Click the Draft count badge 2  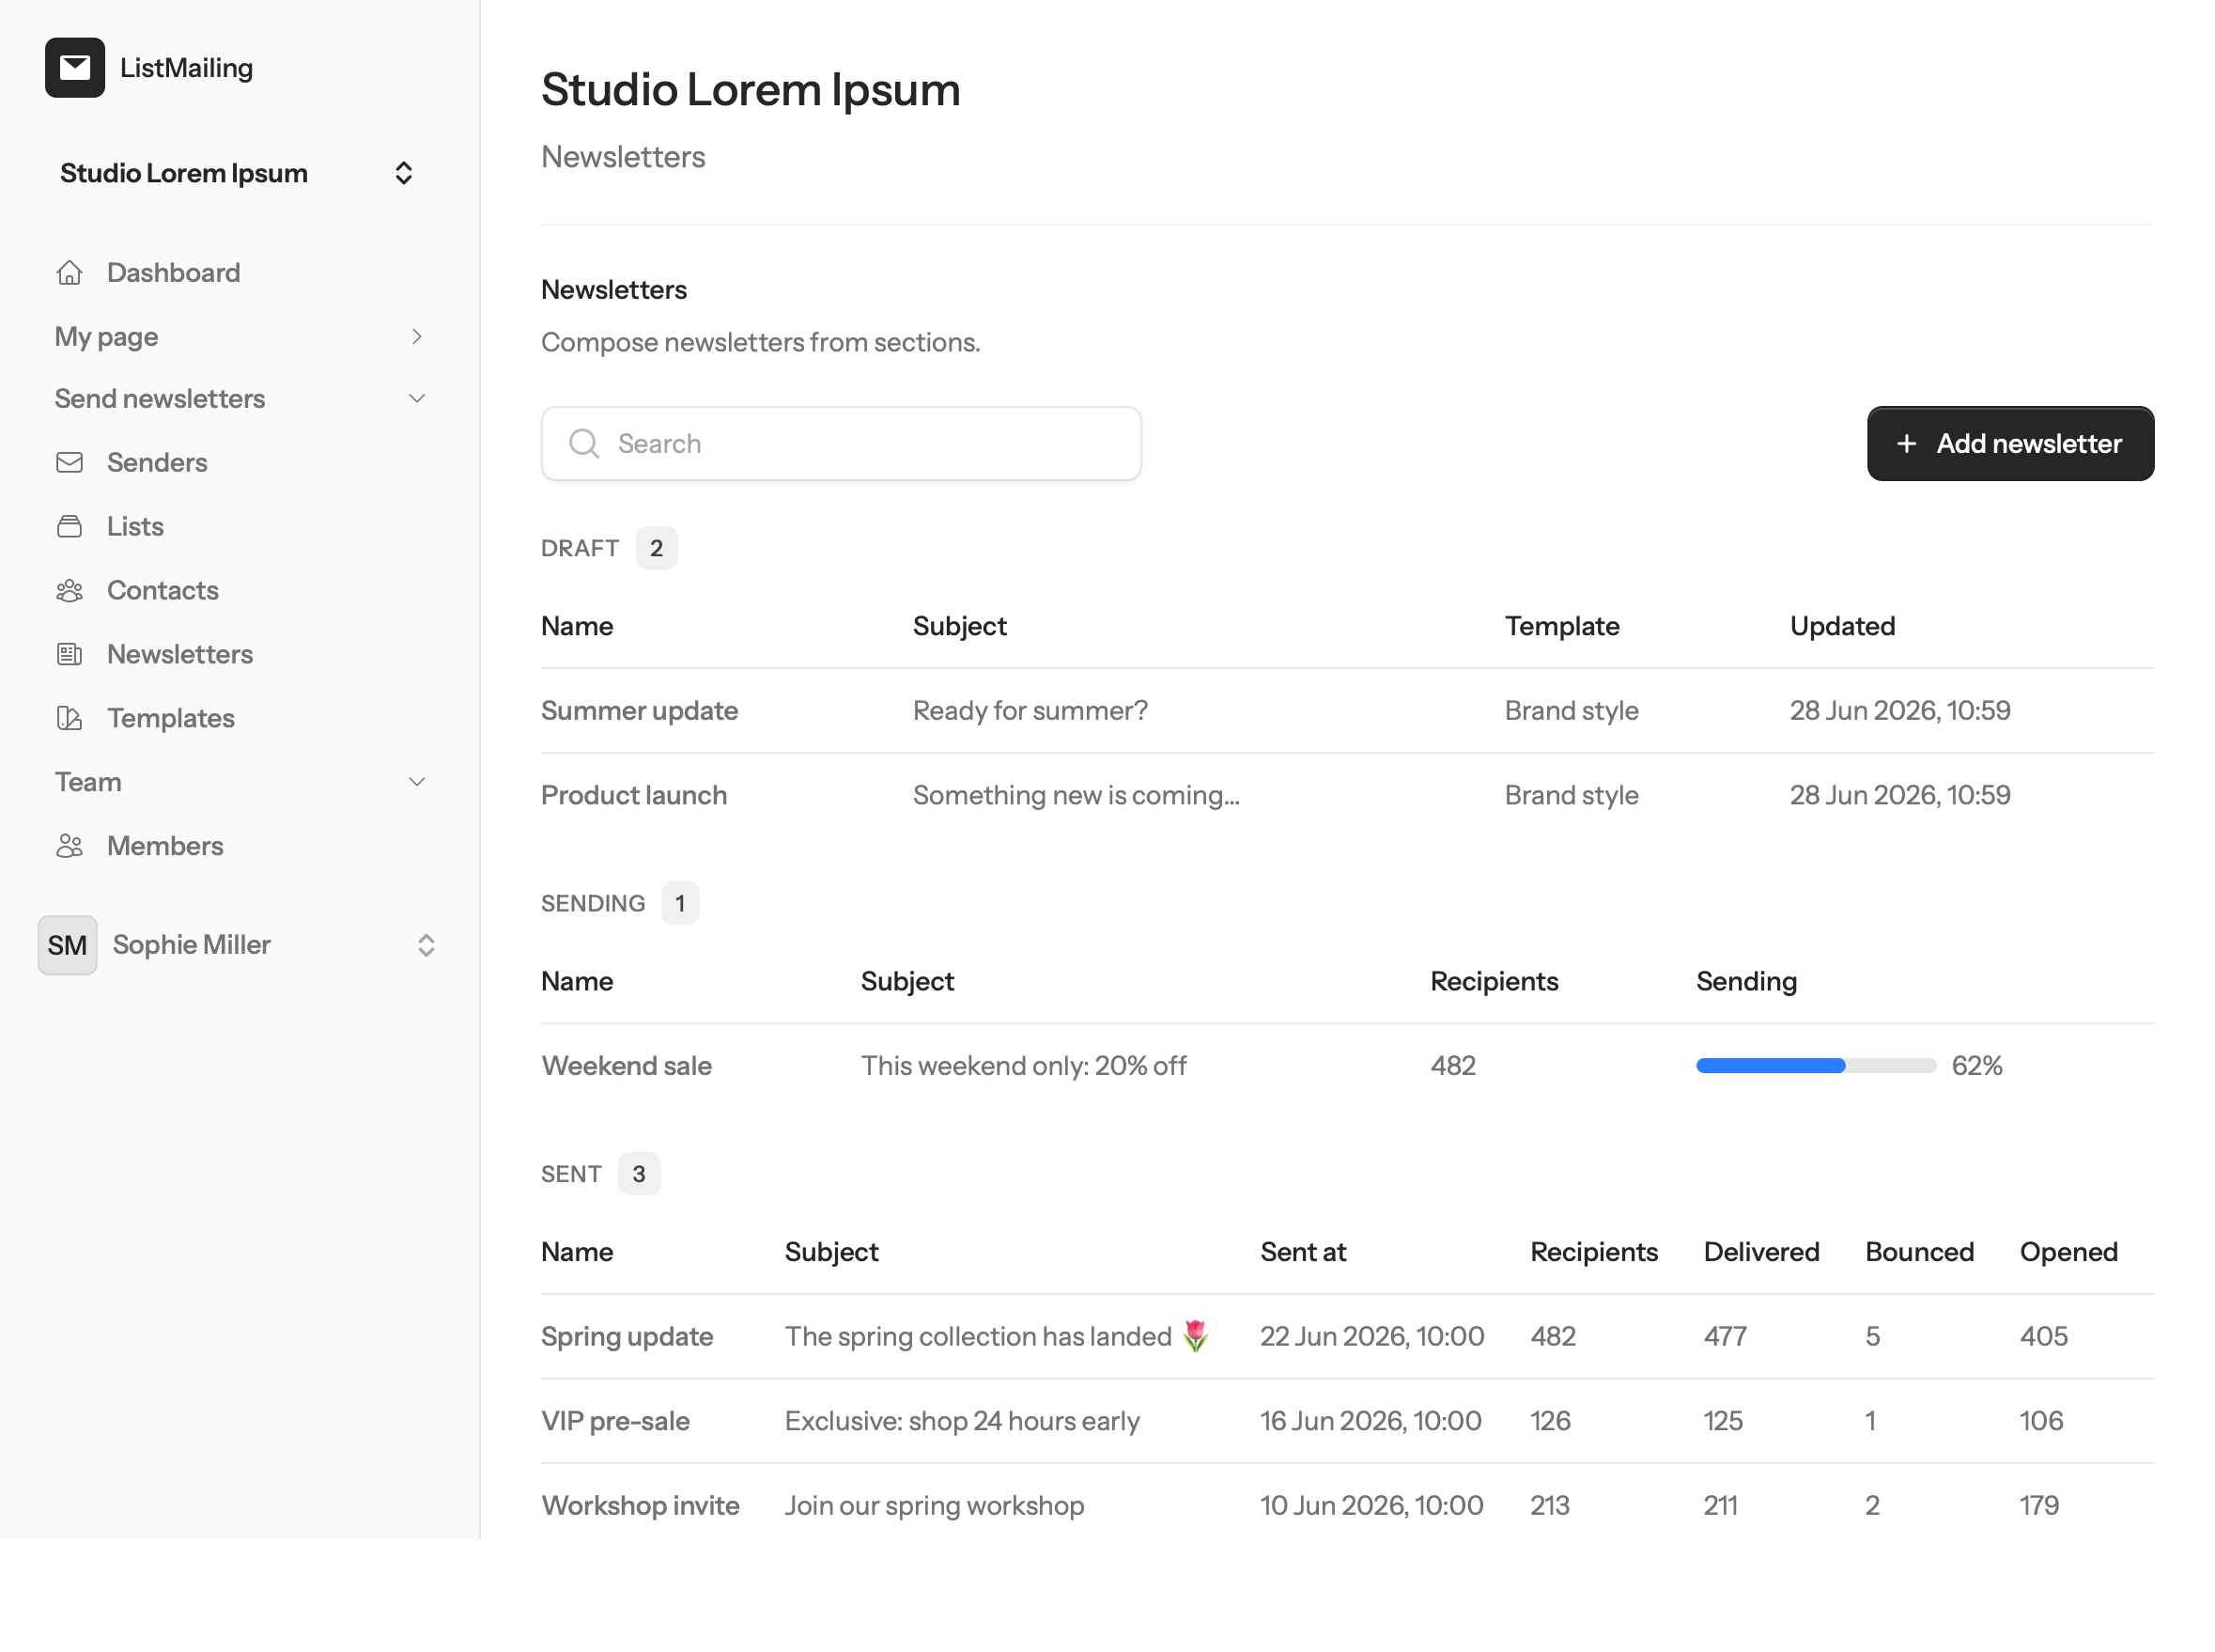657,549
